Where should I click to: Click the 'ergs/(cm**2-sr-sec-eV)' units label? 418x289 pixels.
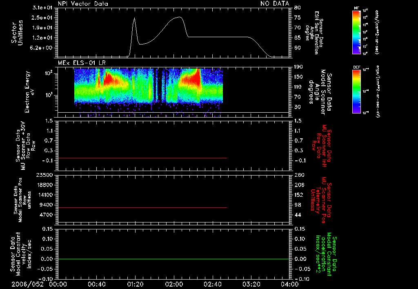[378, 91]
